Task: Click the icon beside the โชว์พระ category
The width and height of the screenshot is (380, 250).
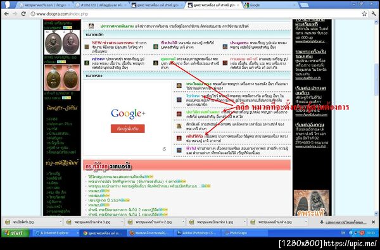Action: 179,100
